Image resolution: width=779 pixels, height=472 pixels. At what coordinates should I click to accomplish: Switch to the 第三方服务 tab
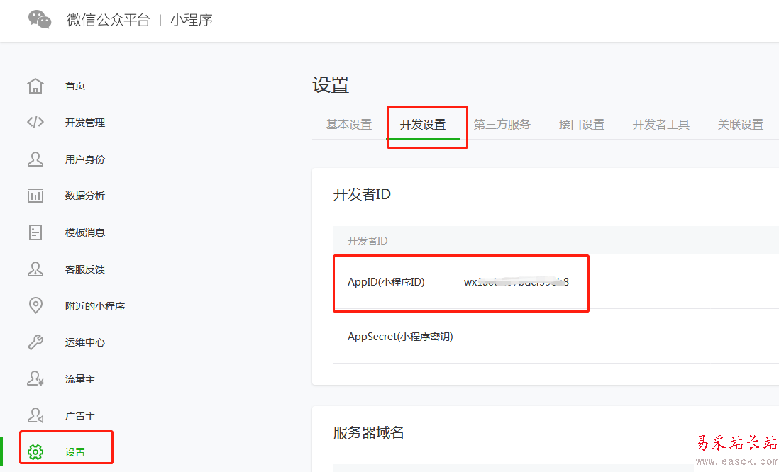click(502, 125)
